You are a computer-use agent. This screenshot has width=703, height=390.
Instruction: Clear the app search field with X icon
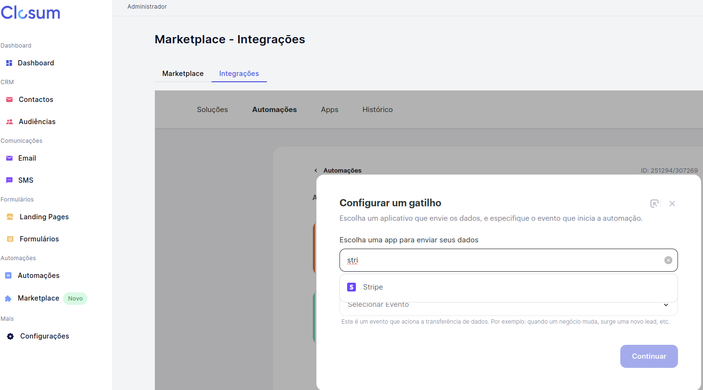point(668,260)
